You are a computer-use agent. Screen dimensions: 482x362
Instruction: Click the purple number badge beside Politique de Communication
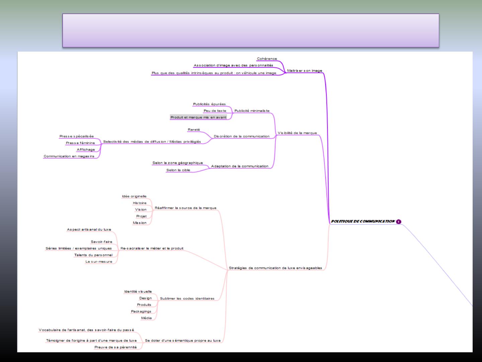(x=399, y=222)
